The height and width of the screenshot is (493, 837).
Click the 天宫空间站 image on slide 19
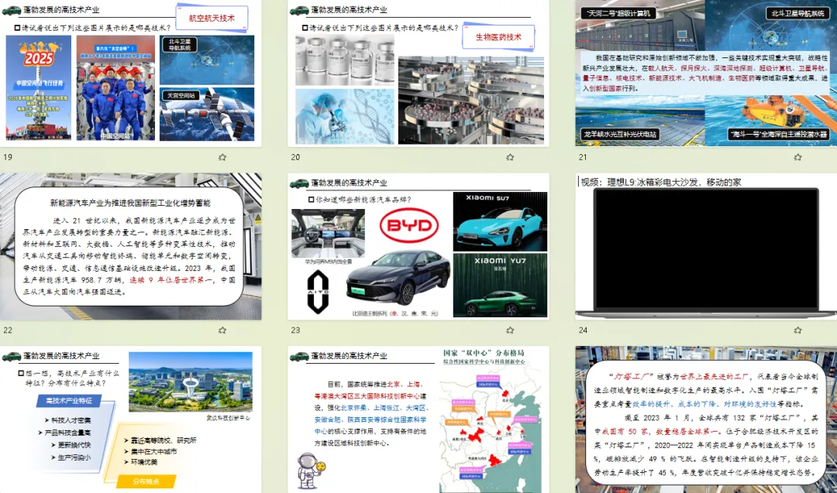[207, 114]
